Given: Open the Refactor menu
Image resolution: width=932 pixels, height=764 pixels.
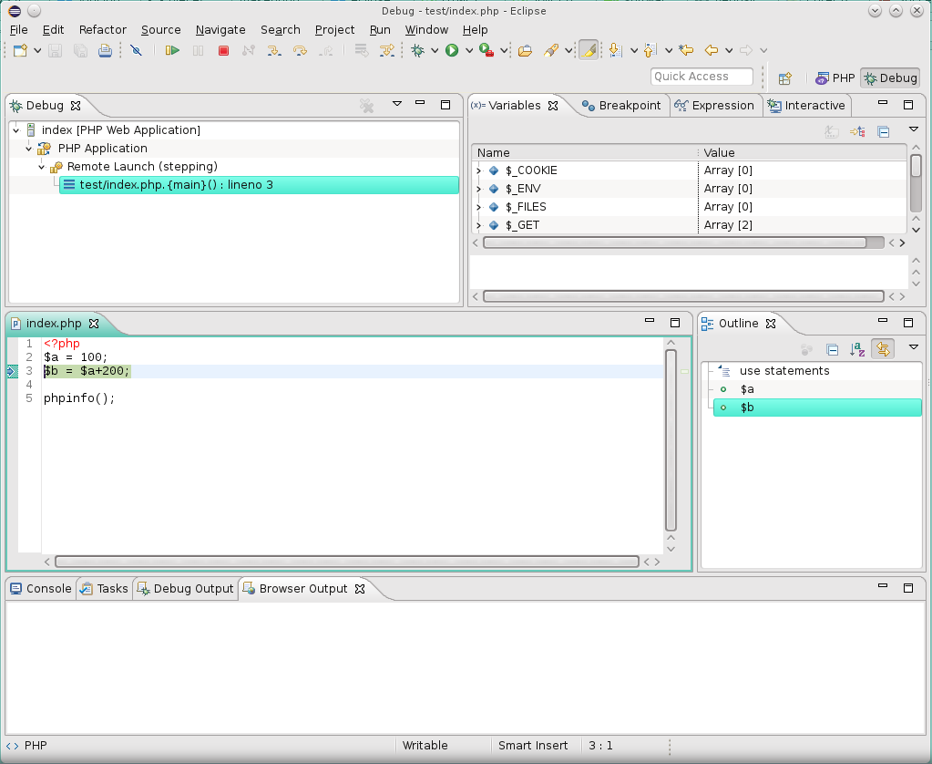Looking at the screenshot, I should point(102,30).
